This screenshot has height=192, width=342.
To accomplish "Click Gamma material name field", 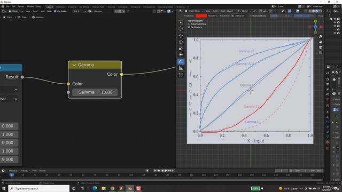I will coord(103,11).
